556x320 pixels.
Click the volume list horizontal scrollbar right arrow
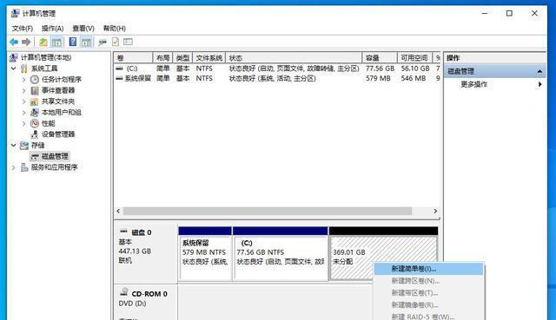435,211
